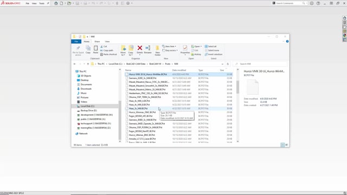Click BobCAD-CAM Data in address path
Screen dimensions: 347x195
[x=136, y=64]
